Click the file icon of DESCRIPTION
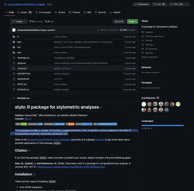Viewport: 194px width, 191px height. [14, 74]
